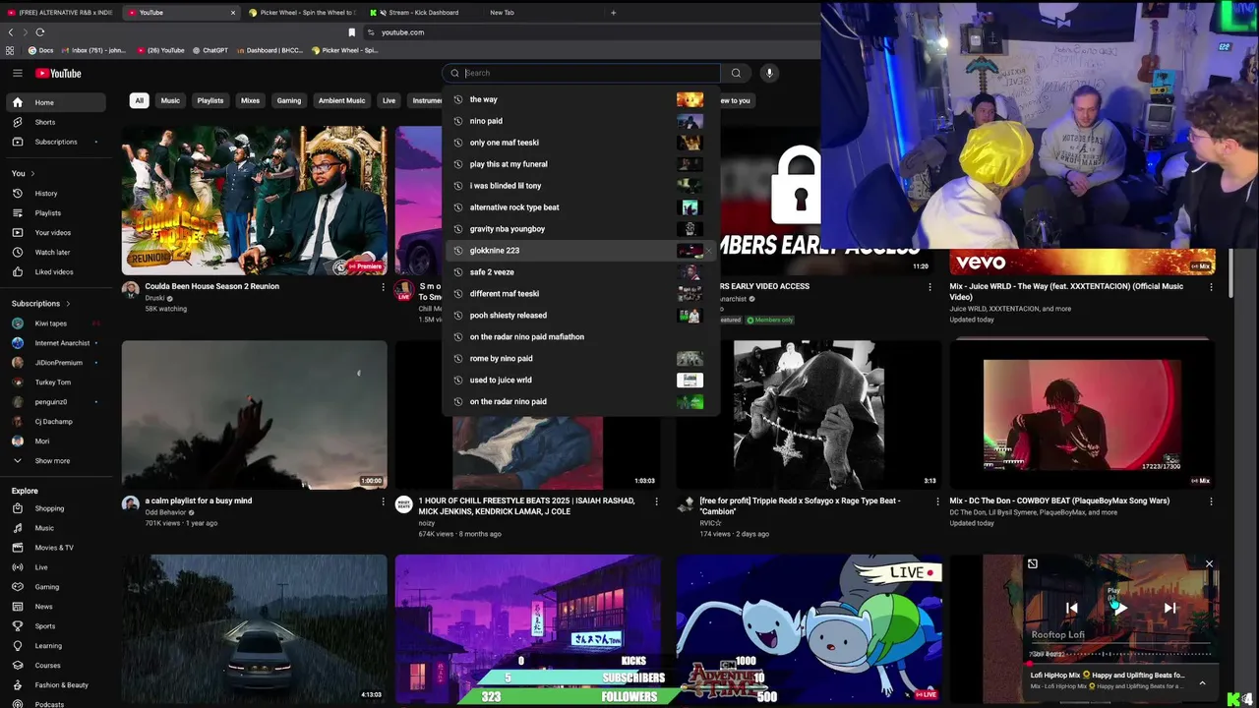Open Fashion & Beauty in Explore
Viewport: 1259px width, 708px height.
[x=55, y=685]
